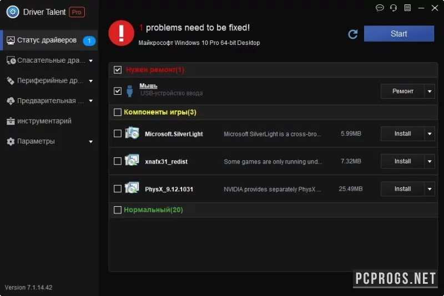This screenshot has height=296, width=444.
Task: Click the blue notification badge showing 1
Action: (89, 40)
